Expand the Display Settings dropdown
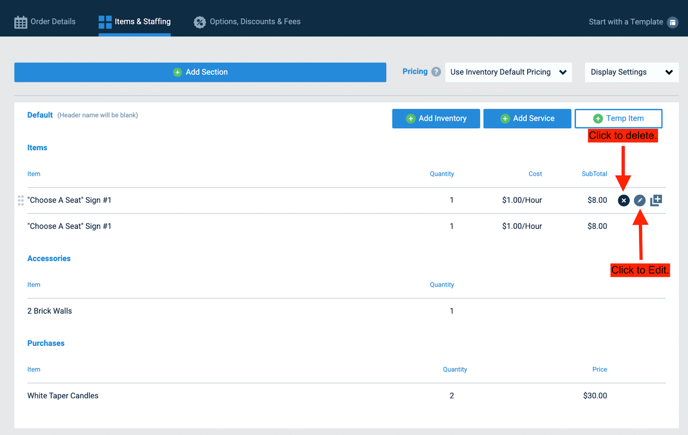The height and width of the screenshot is (435, 688). click(x=630, y=72)
